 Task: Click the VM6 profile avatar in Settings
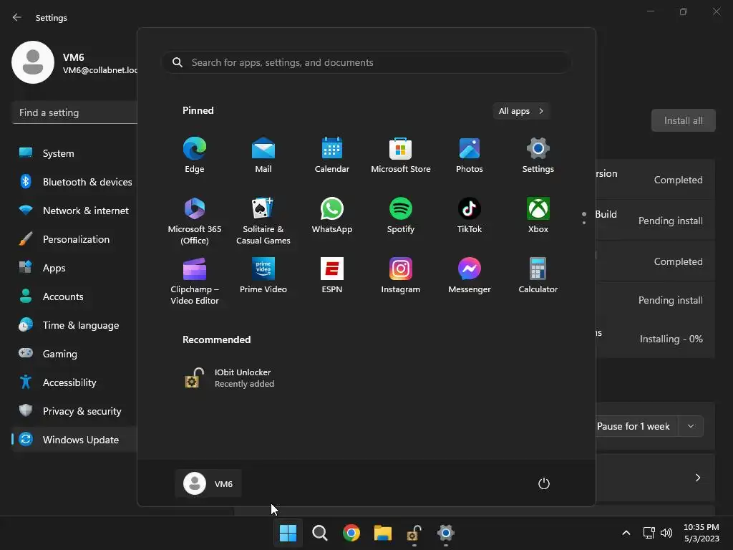pyautogui.click(x=33, y=62)
